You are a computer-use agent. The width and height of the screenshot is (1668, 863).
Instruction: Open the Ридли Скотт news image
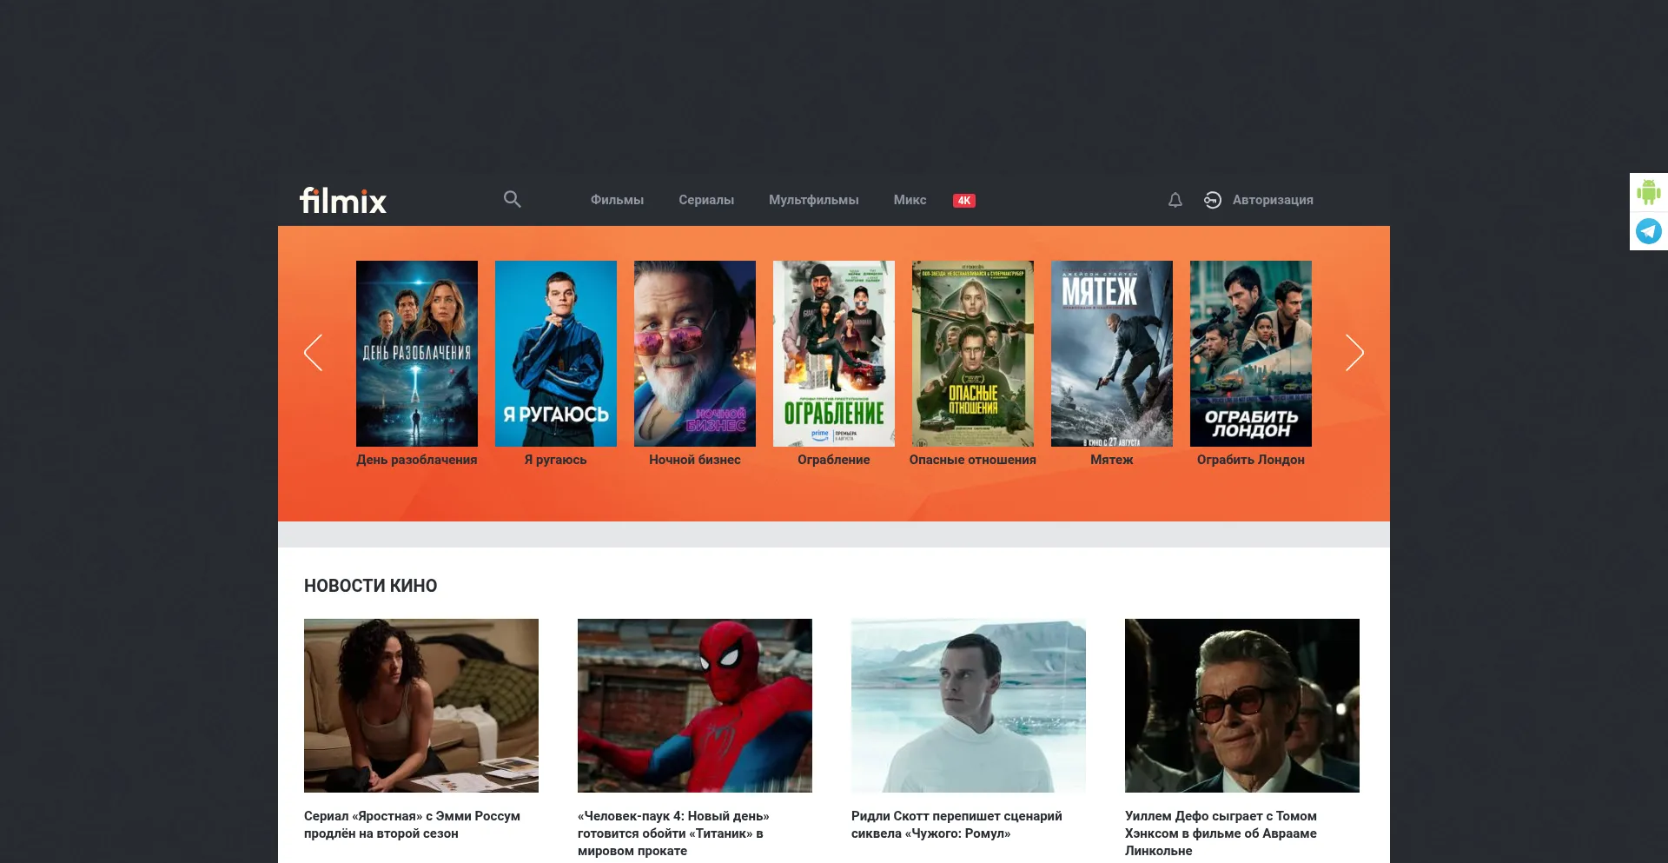pyautogui.click(x=969, y=706)
